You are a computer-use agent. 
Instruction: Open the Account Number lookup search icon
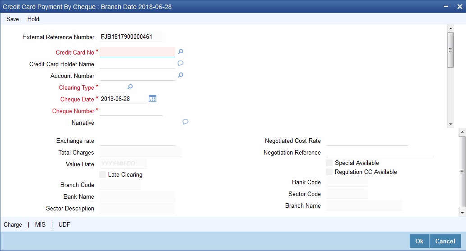[180, 75]
